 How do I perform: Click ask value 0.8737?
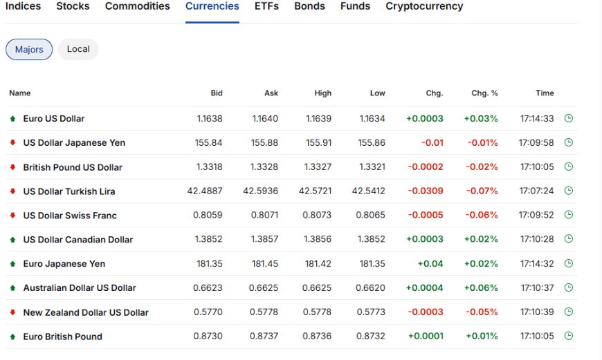(x=264, y=337)
